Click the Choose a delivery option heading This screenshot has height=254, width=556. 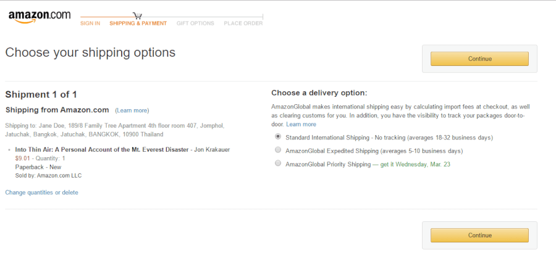click(x=319, y=93)
